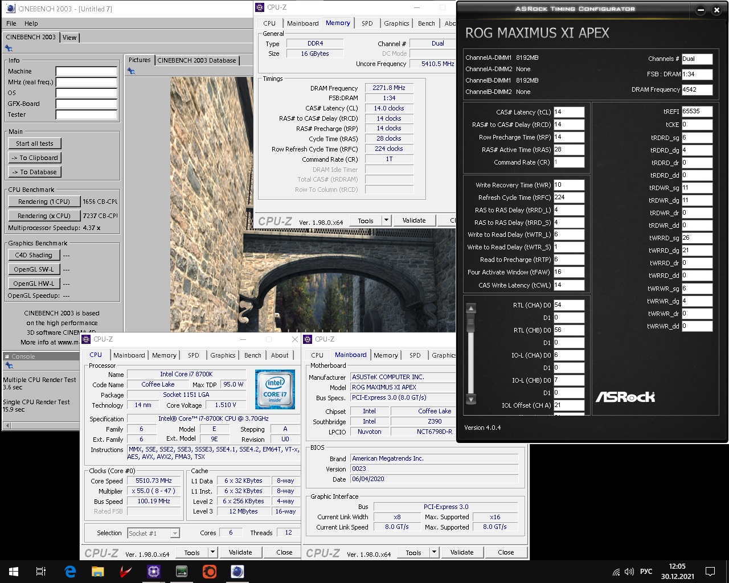
Task: Click the Cinebench sphere taskbar icon
Action: [237, 572]
